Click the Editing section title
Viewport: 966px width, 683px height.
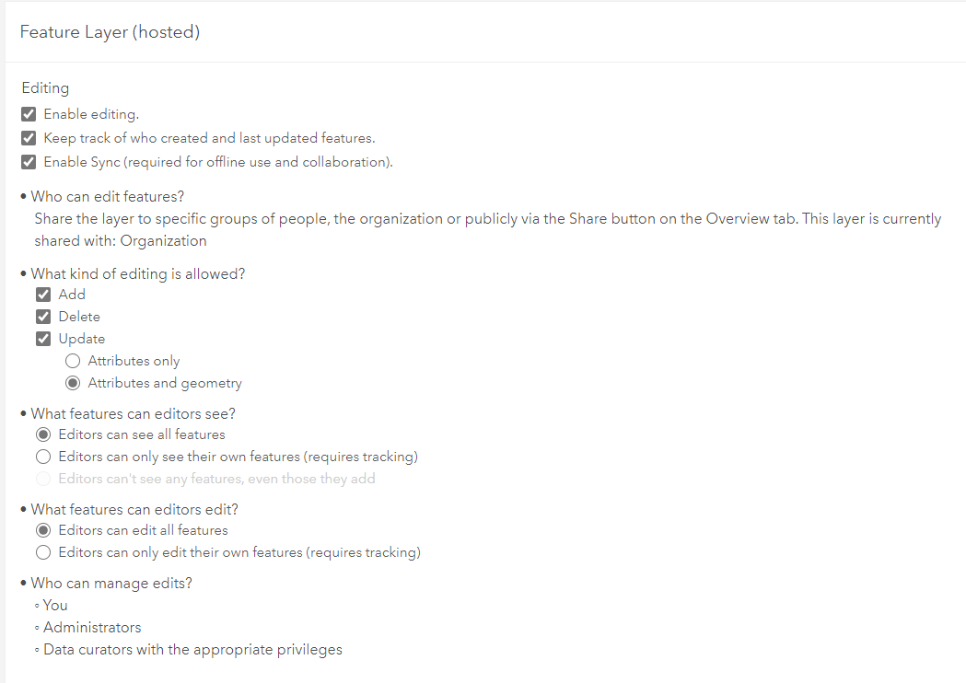(x=45, y=88)
